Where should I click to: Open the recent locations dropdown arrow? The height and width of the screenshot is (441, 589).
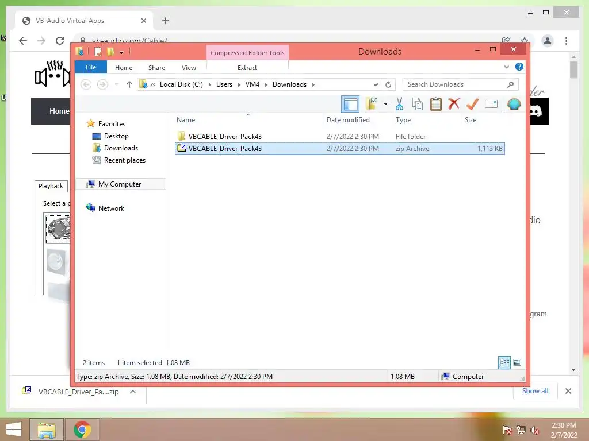pyautogui.click(x=116, y=84)
